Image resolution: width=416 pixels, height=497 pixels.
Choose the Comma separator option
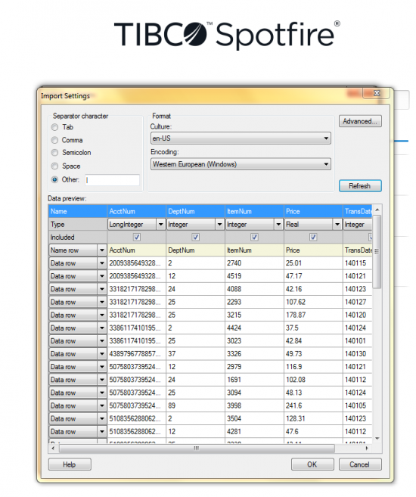[x=54, y=140]
